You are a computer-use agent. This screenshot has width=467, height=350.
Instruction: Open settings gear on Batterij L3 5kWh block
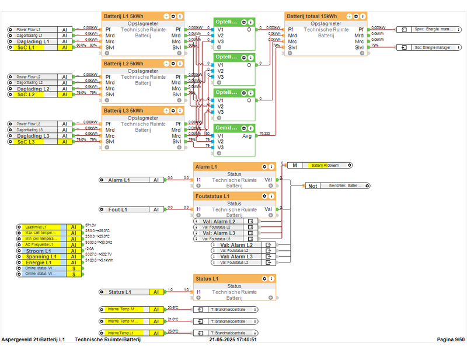(x=173, y=111)
